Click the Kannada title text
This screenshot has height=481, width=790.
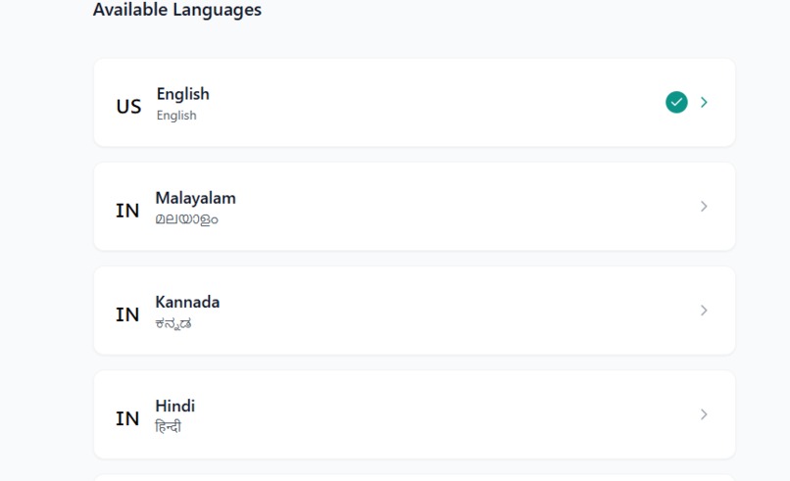coord(187,302)
